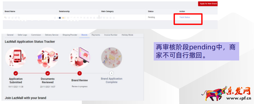This screenshot has height=104, width=254.
Task: Click the 23/11/2021 14:07 timestamp
Action: (48, 87)
